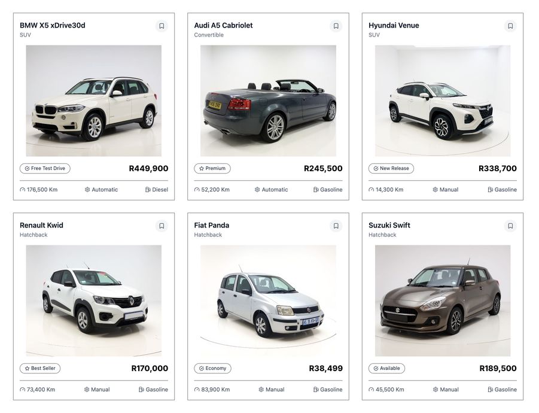Click the Manual transmission icon on Fiat Panda
Viewport: 539px width, 413px height.
(x=261, y=390)
